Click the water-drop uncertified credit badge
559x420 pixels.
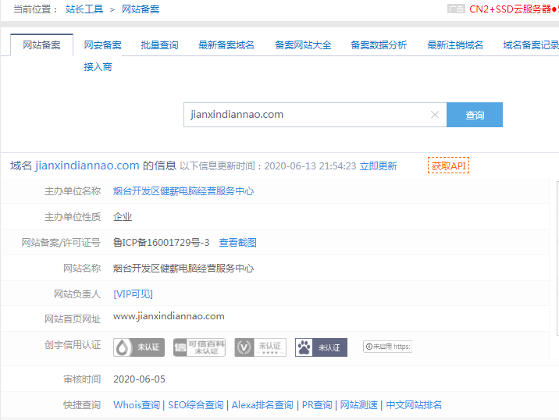pos(139,347)
